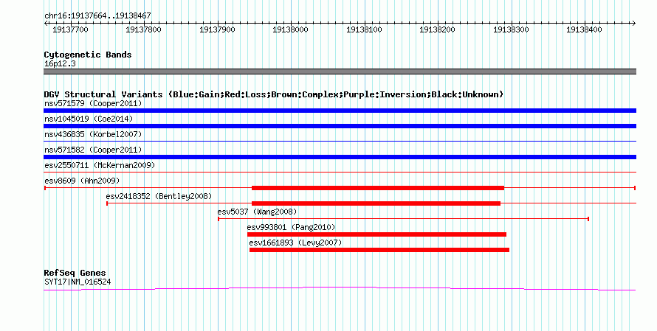
Task: Open variant nsv436835 (Korbel2007) label
Action: click(x=93, y=134)
